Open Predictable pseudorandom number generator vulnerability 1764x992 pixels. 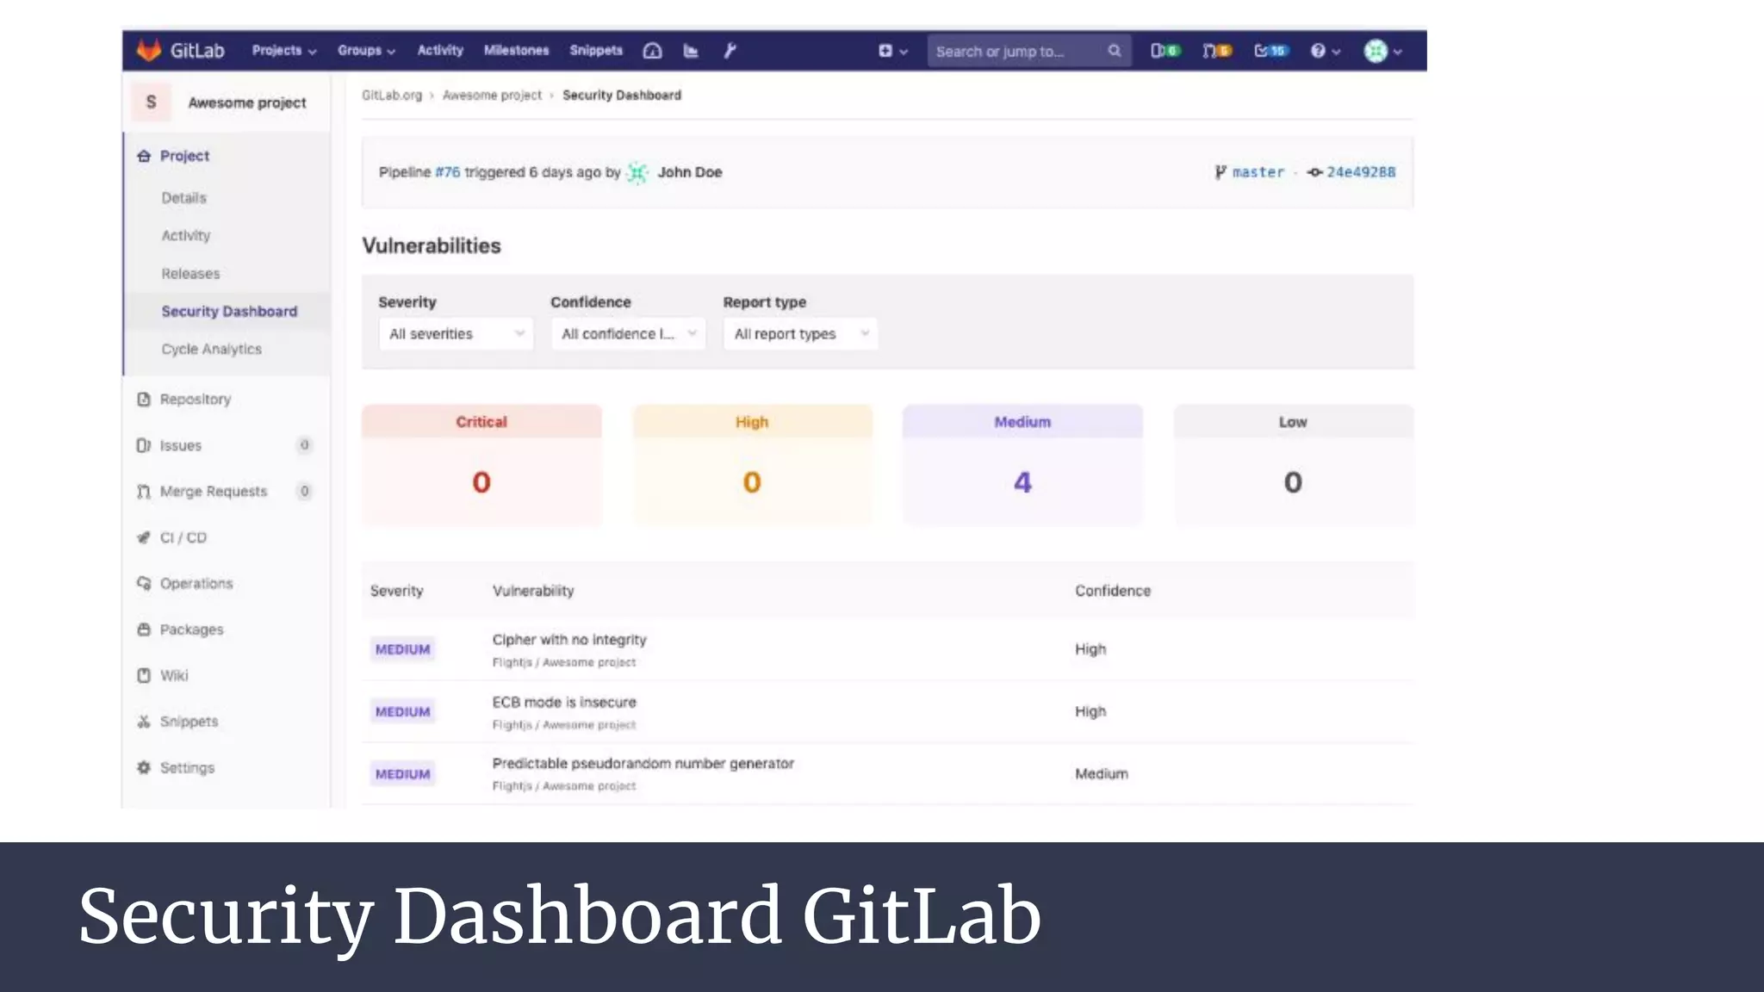point(643,764)
